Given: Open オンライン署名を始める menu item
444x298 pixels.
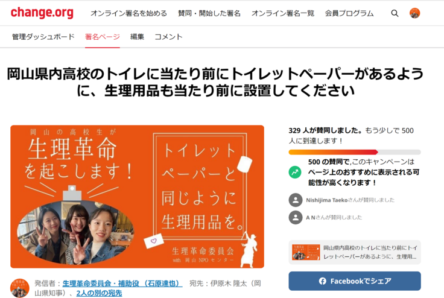Looking at the screenshot, I should (x=129, y=13).
